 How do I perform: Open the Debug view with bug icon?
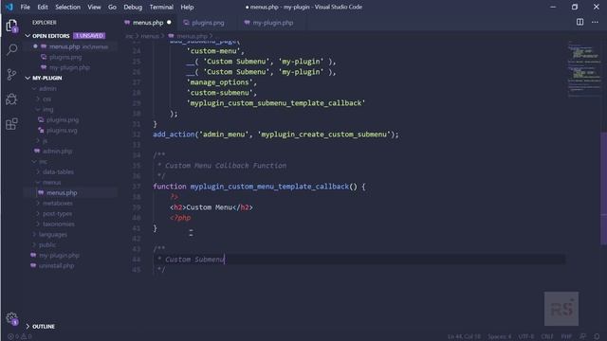pyautogui.click(x=11, y=99)
